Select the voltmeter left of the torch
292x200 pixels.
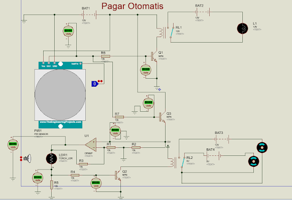[13, 145]
